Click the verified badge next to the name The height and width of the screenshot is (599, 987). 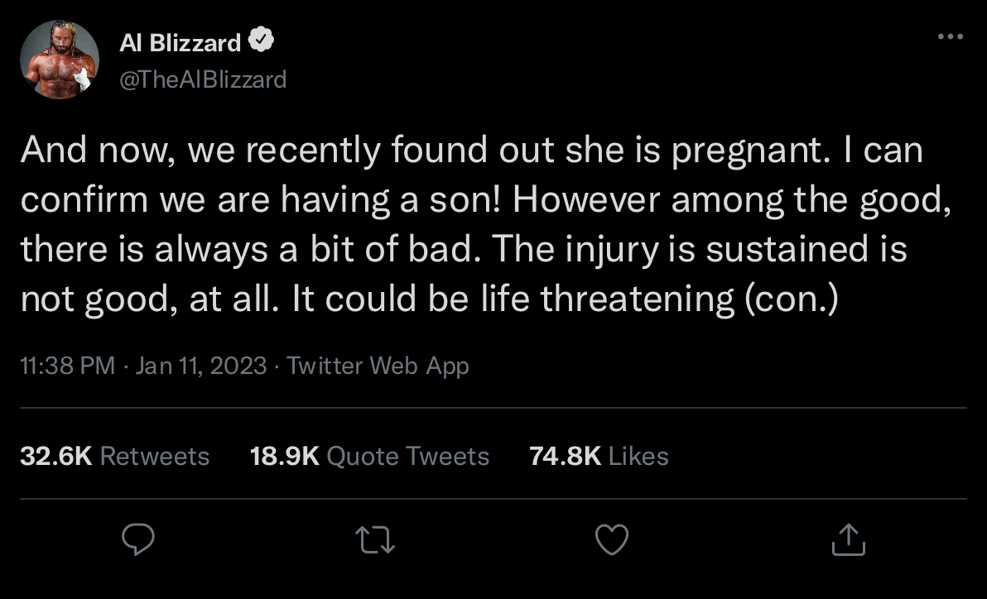pos(263,41)
